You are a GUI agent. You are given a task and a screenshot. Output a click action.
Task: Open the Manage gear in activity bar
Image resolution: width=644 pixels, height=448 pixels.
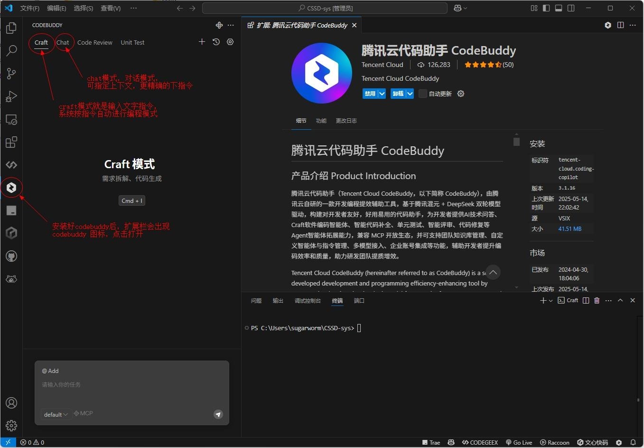(11, 426)
